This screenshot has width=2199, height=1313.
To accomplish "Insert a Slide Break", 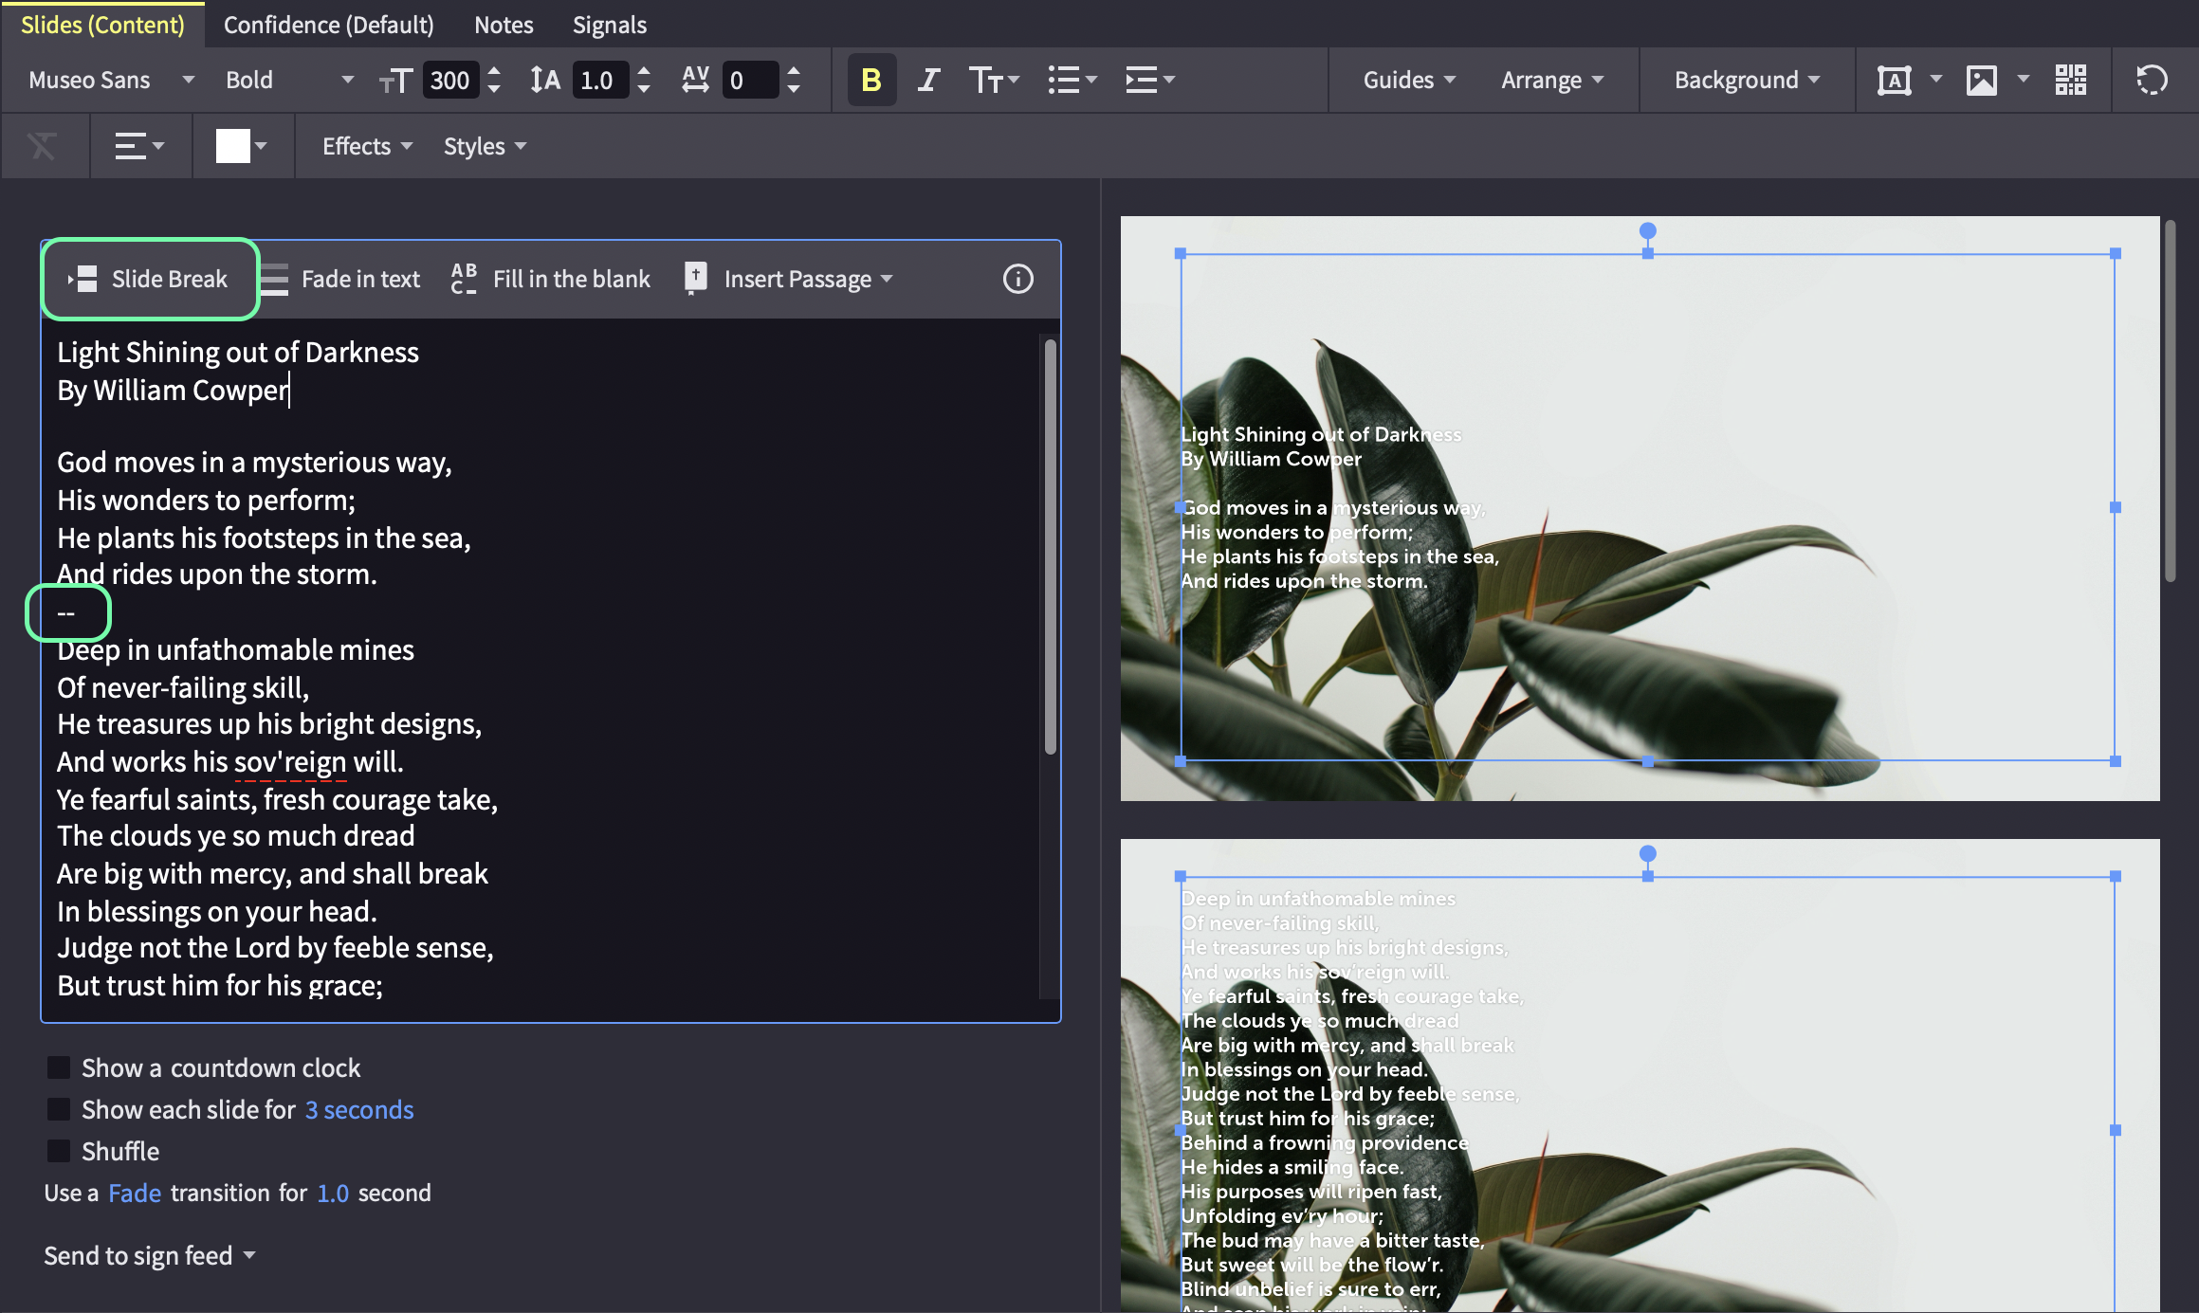I will click(149, 279).
